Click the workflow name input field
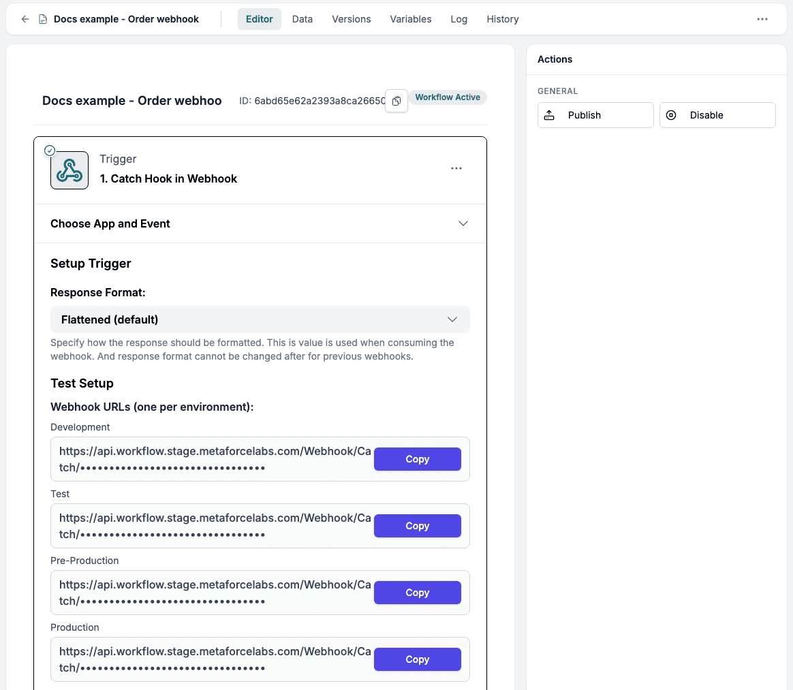Image resolution: width=793 pixels, height=690 pixels. 132,101
